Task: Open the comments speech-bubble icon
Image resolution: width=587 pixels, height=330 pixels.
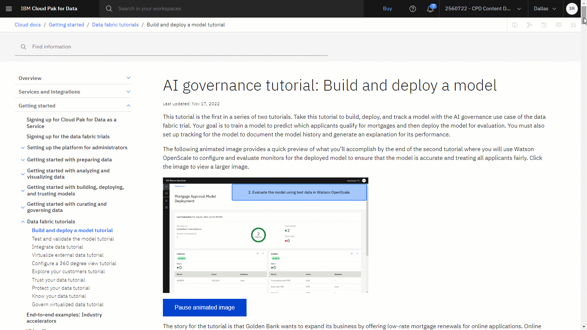Action: (559, 25)
